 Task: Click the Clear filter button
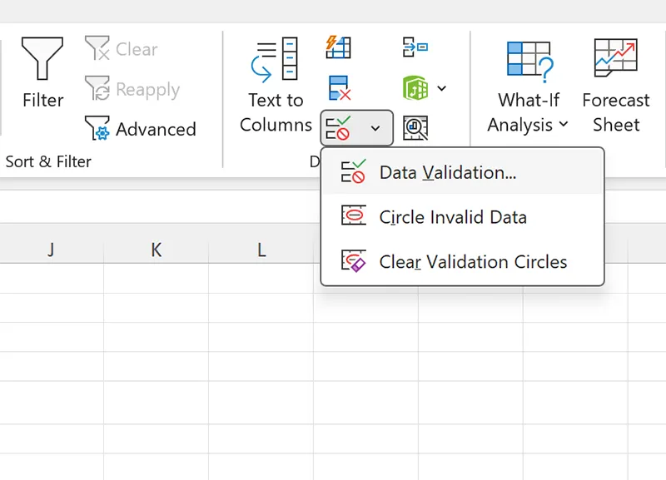[x=121, y=48]
